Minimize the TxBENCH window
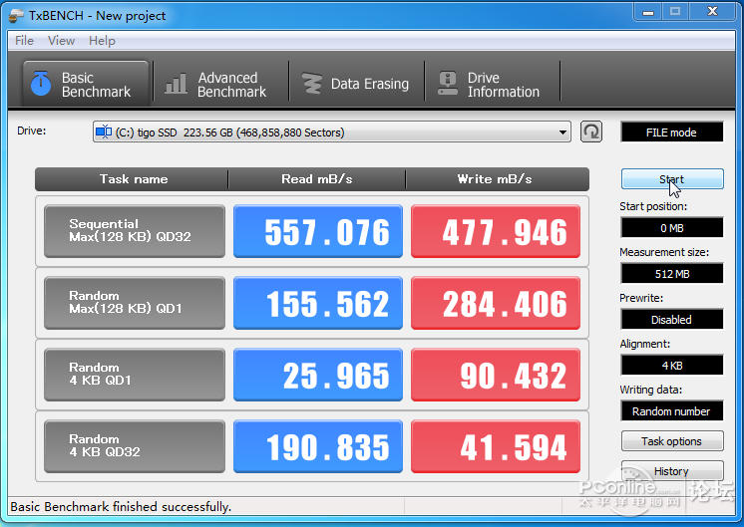This screenshot has height=527, width=744. (x=648, y=12)
